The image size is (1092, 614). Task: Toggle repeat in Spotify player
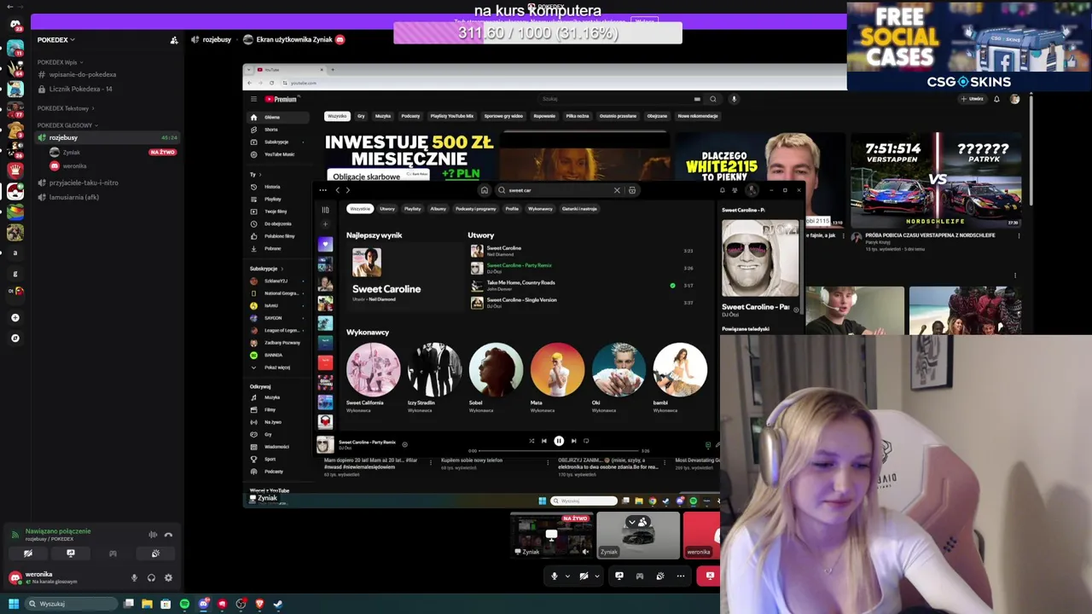586,441
